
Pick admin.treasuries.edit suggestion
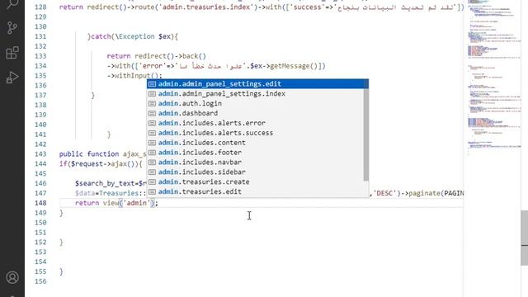[x=255, y=191]
